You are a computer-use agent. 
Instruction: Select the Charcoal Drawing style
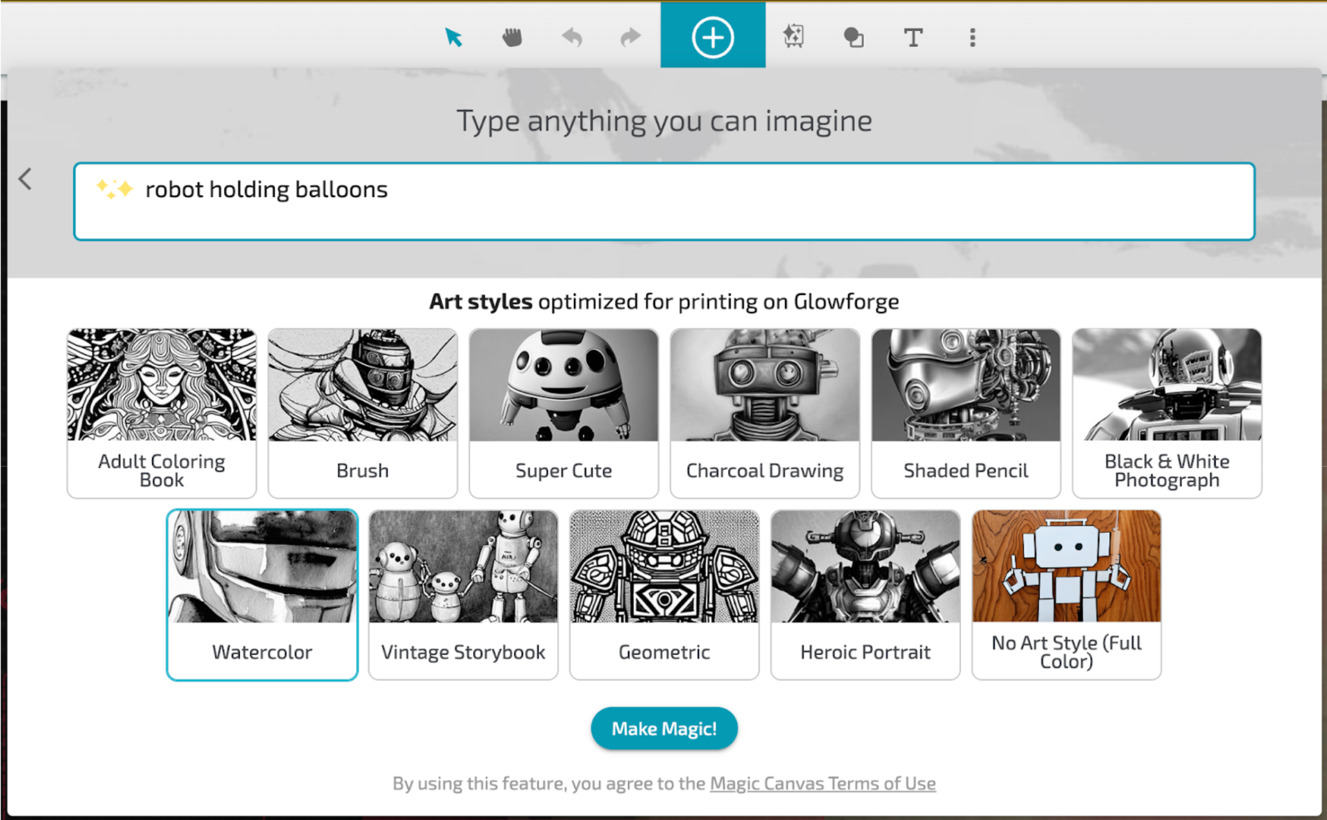coord(765,413)
